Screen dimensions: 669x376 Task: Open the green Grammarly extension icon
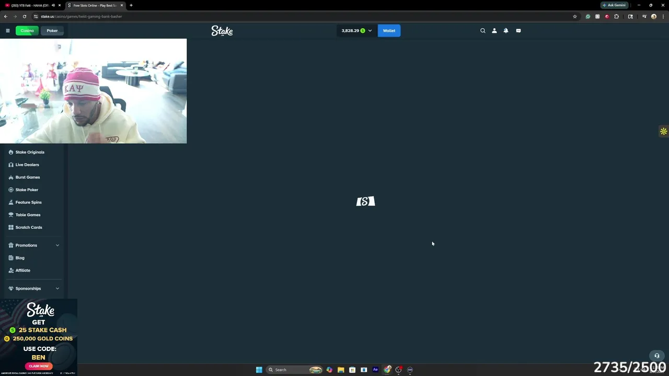click(588, 16)
